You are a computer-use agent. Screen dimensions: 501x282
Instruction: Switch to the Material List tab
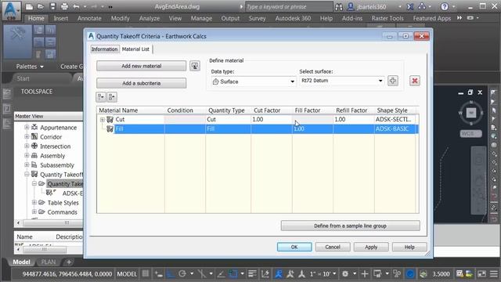pos(135,49)
